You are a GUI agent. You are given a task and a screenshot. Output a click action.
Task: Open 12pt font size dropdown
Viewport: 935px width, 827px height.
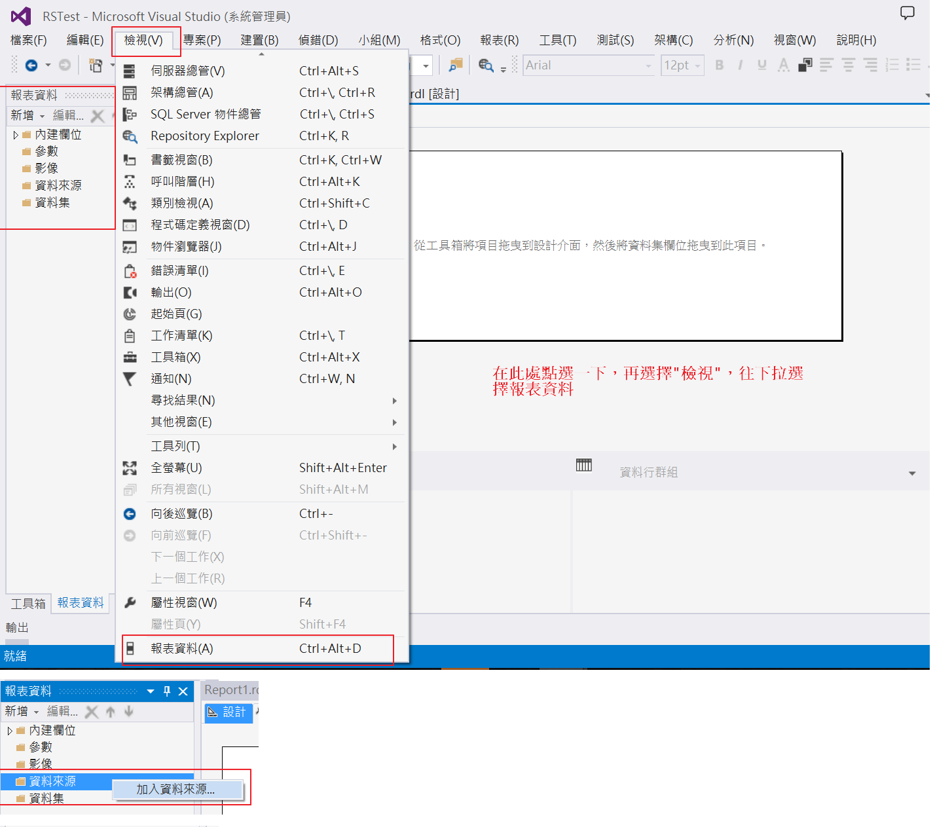698,65
